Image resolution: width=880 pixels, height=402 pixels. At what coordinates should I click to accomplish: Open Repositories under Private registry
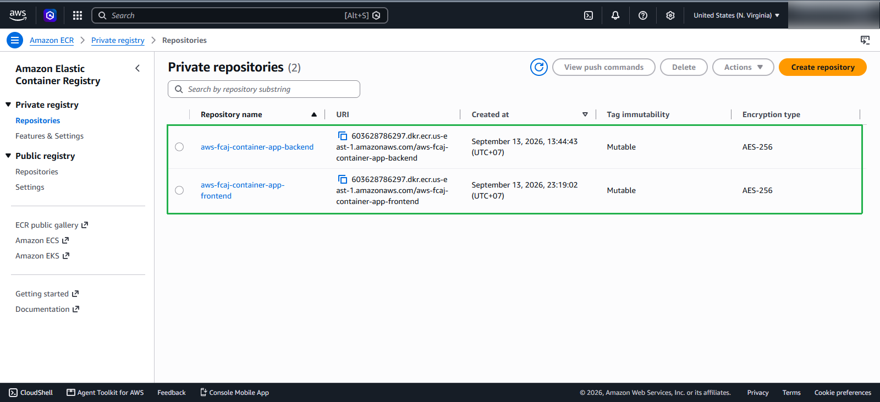38,120
